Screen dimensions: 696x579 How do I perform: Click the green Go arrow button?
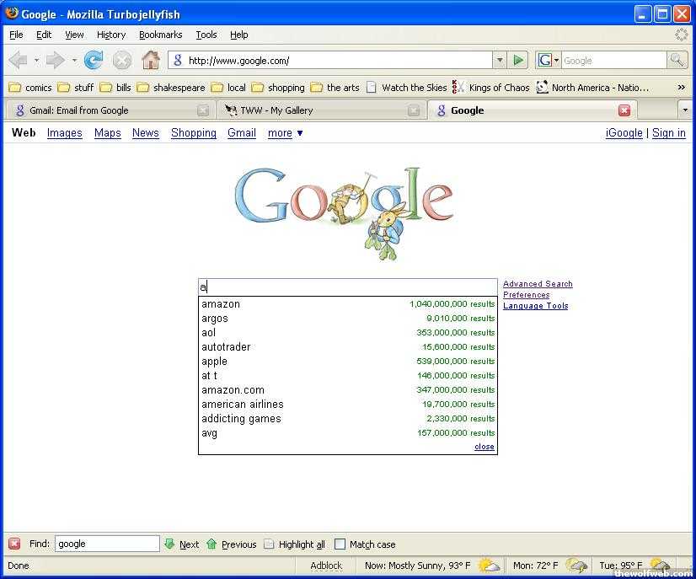(x=518, y=60)
